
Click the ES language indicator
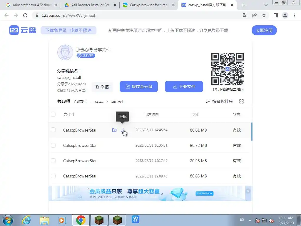click(242, 220)
